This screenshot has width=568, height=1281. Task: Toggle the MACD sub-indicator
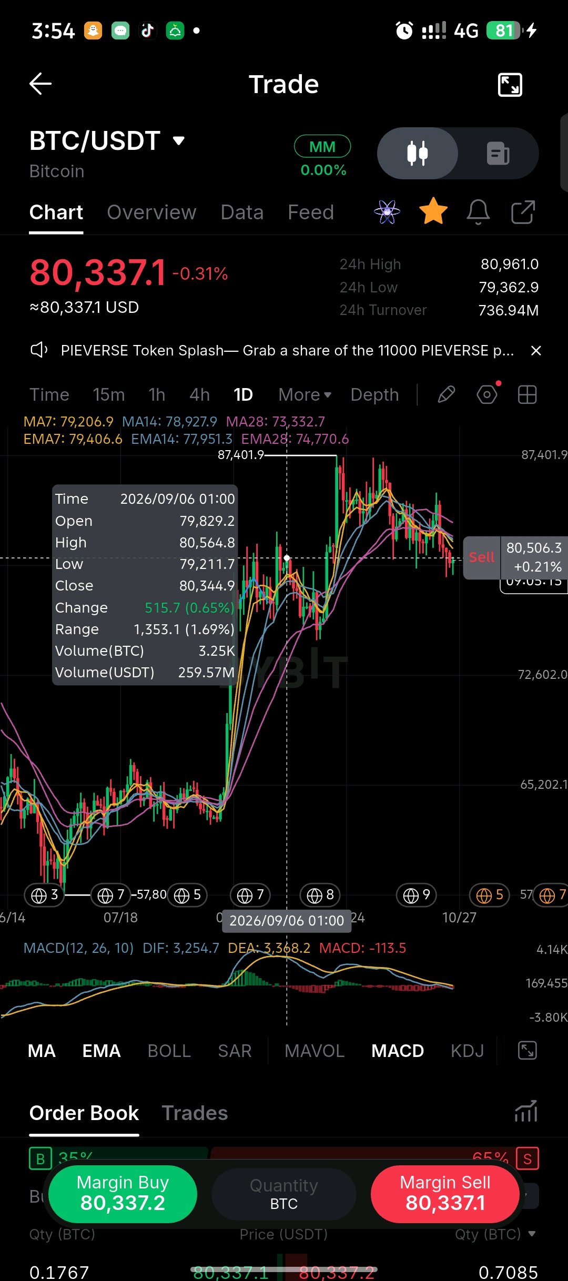pos(398,1051)
